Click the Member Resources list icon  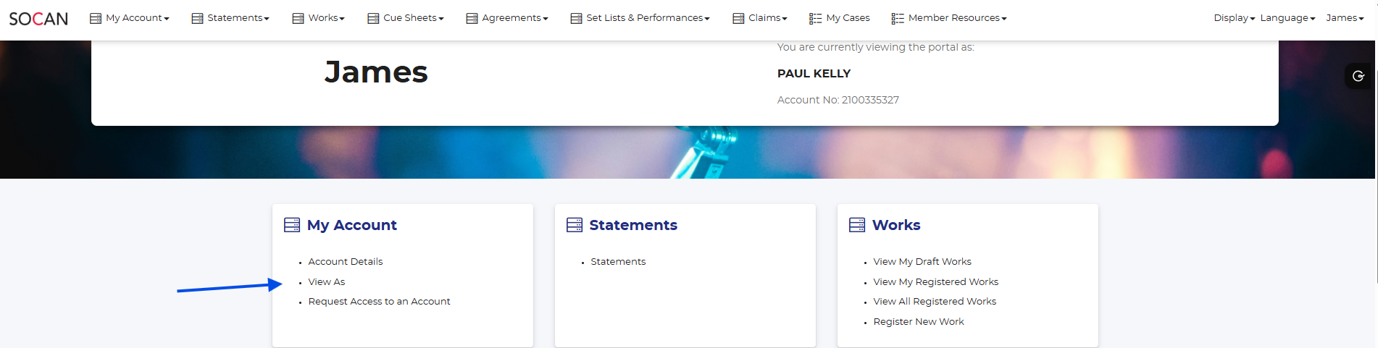click(898, 18)
